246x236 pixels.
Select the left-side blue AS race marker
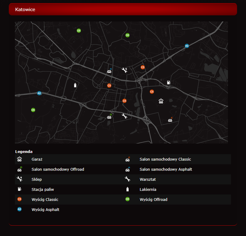[39, 93]
